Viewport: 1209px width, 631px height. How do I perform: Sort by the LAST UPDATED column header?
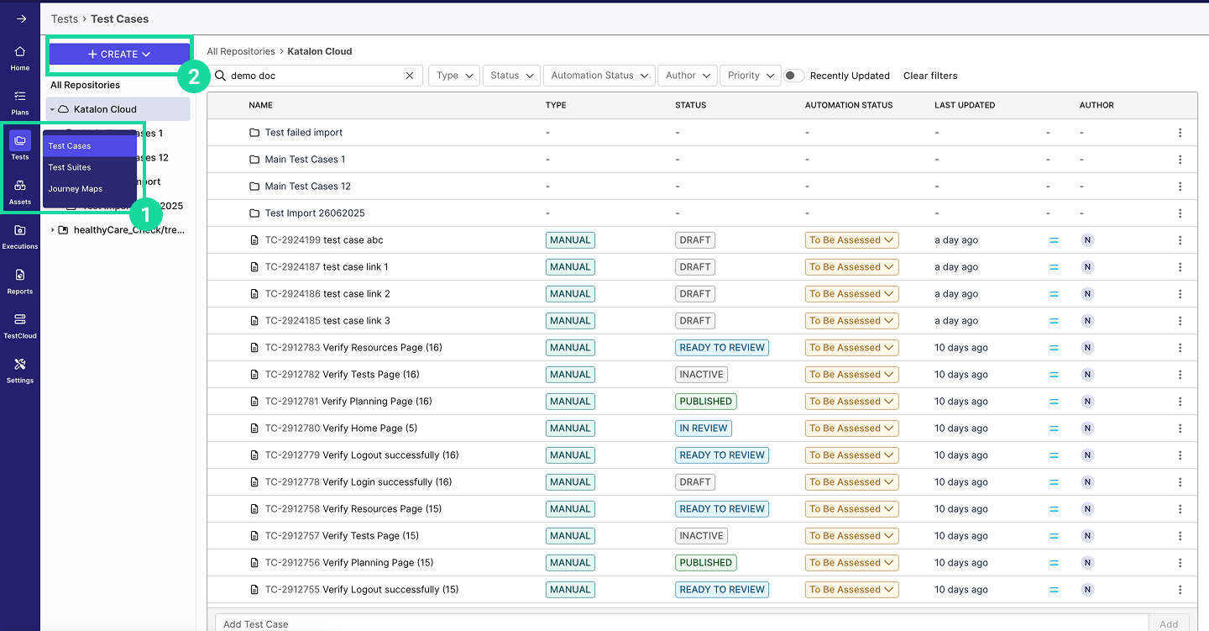point(965,106)
